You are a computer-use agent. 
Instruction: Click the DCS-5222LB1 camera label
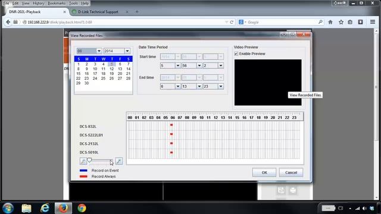[x=91, y=135]
